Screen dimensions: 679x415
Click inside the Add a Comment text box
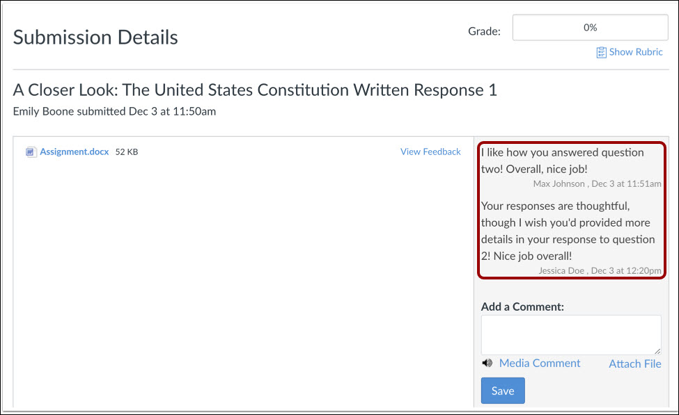pyautogui.click(x=570, y=334)
